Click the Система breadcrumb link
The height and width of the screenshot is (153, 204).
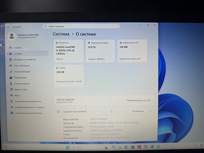tap(61, 34)
